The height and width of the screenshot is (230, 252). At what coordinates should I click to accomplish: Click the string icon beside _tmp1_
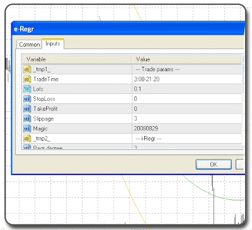pyautogui.click(x=27, y=69)
